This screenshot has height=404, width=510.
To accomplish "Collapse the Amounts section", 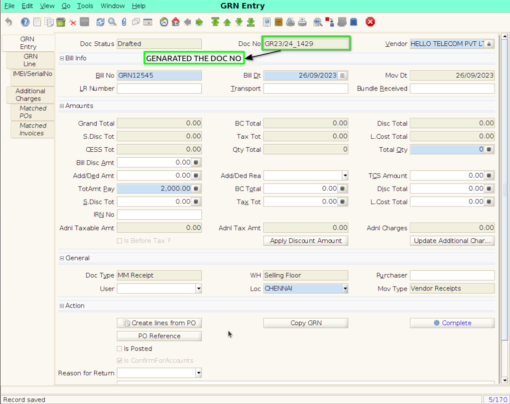I will [62, 106].
